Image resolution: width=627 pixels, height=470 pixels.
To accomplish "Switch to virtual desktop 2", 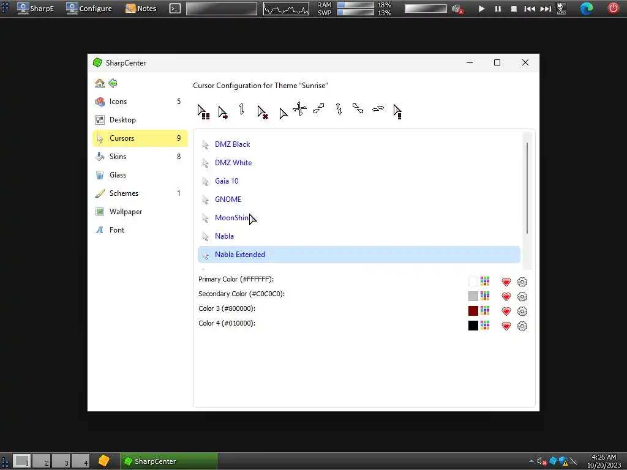I will tap(42, 461).
